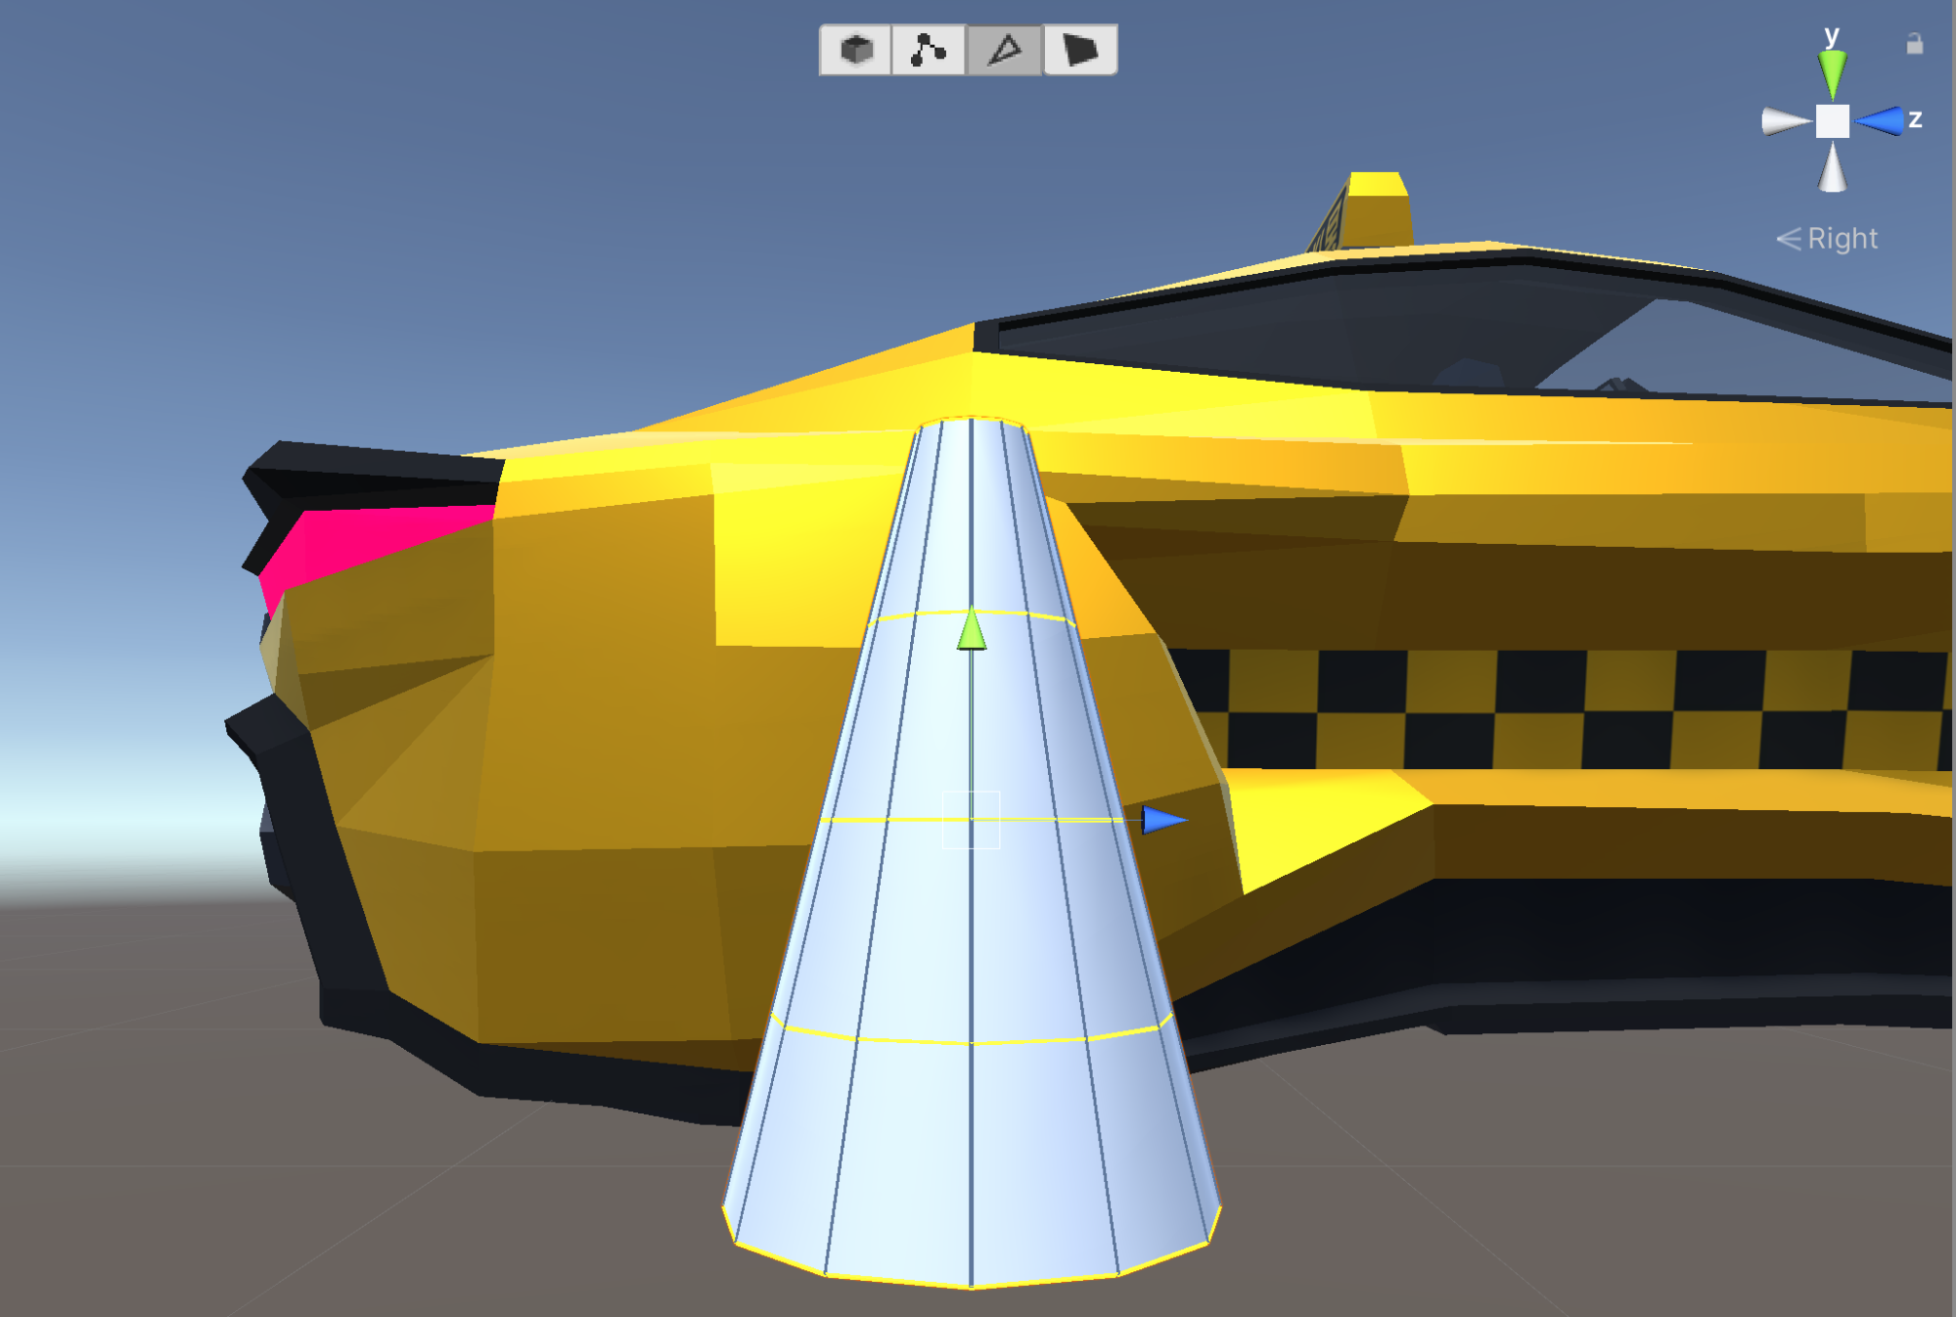Click the checkered stripe on taxi
This screenshot has height=1317, width=1956.
click(x=1566, y=709)
